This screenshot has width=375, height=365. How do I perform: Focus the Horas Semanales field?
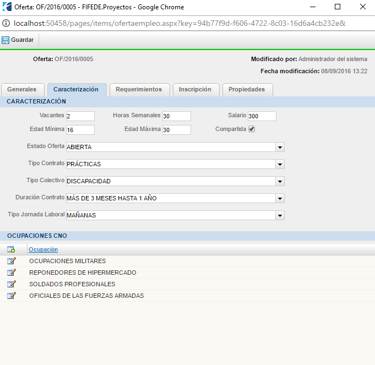coord(177,116)
